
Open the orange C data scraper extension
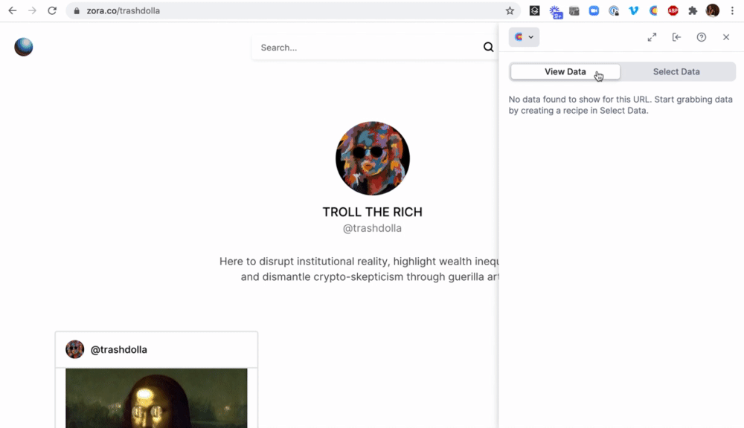tap(653, 10)
